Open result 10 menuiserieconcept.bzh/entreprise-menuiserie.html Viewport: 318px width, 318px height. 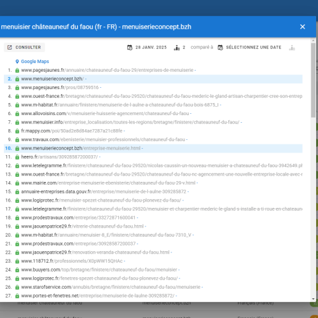coord(81,148)
